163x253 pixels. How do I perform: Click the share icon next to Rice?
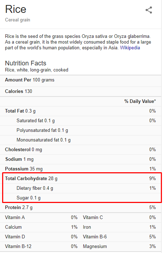149,10
